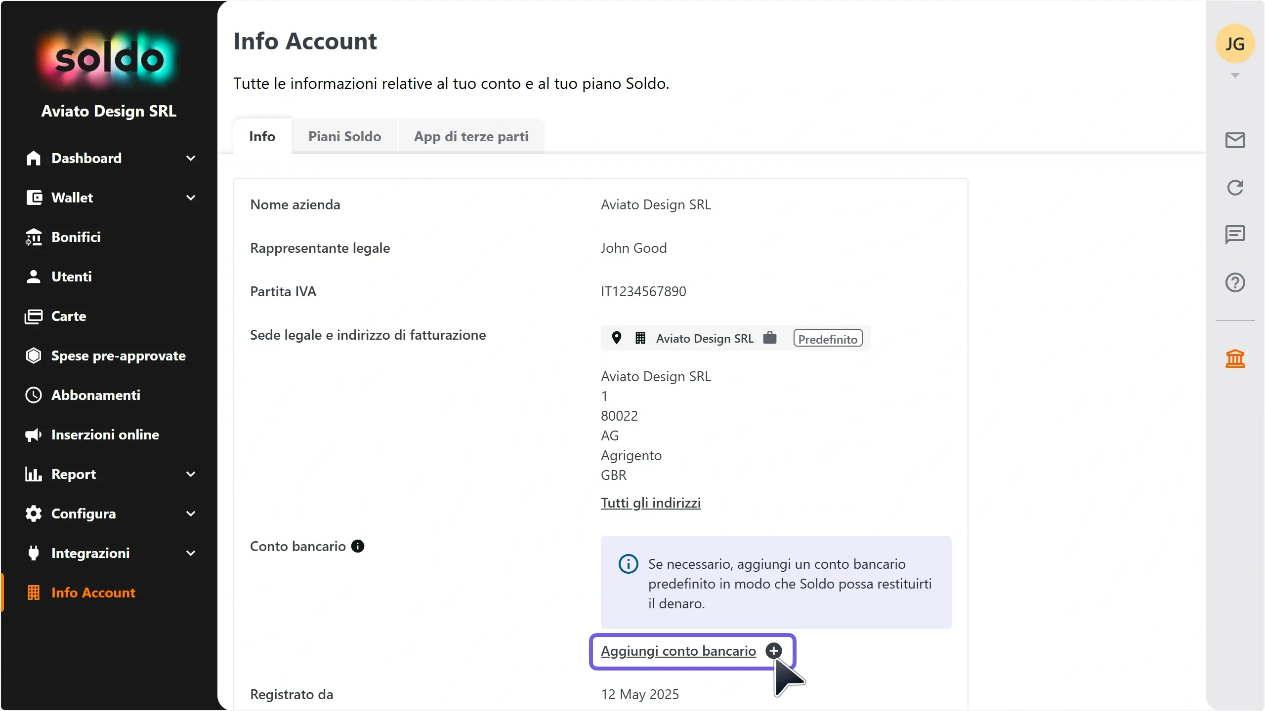Click the Info Account building icon
Screen dimensions: 1265x711
(33, 592)
